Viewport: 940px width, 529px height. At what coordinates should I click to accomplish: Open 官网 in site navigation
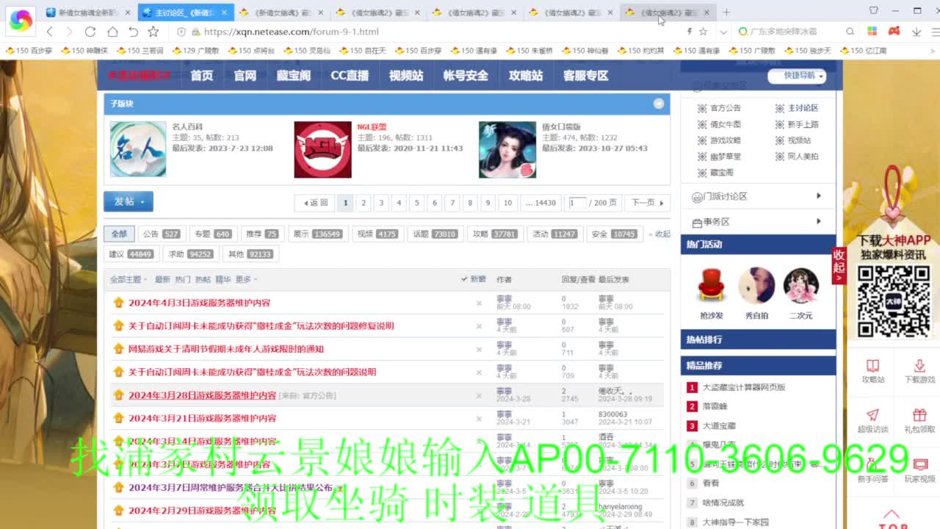[x=245, y=76]
